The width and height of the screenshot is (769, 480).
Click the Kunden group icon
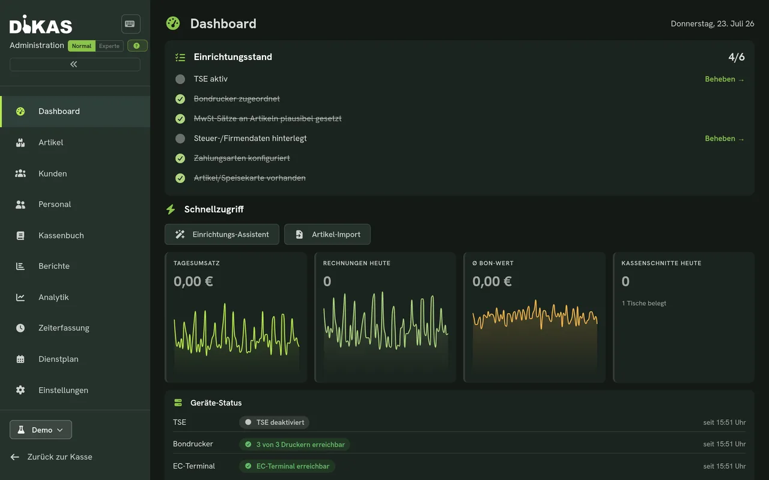tap(20, 173)
